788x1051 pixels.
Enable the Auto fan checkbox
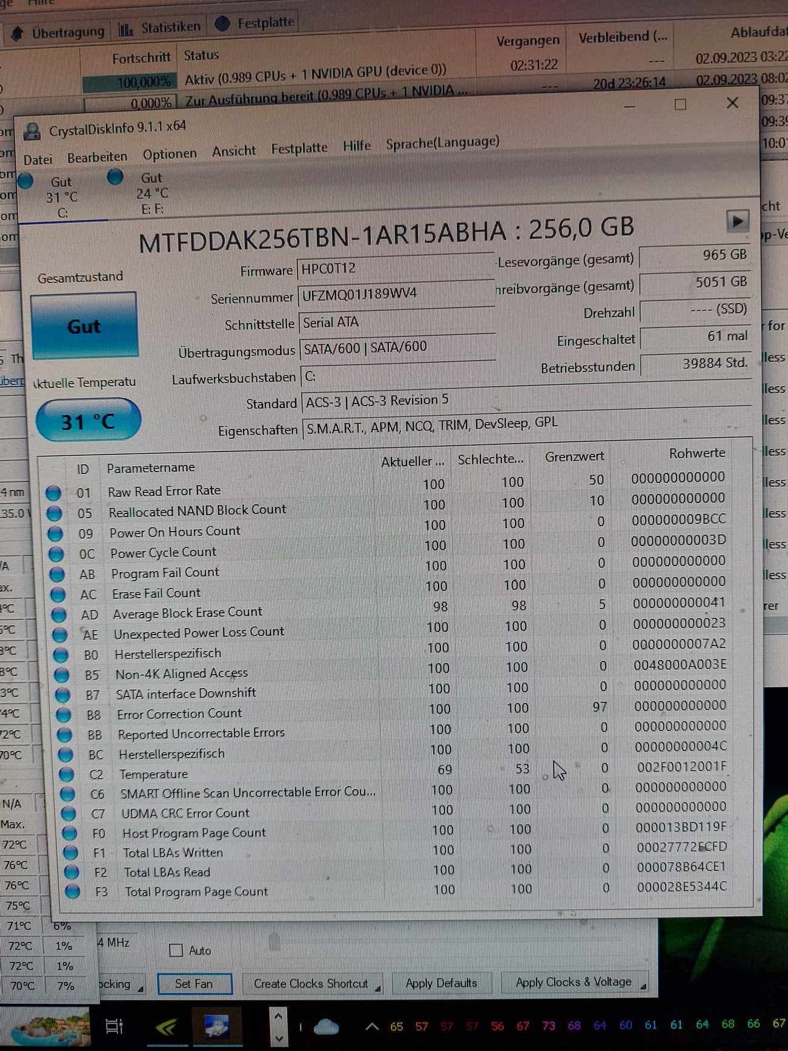pyautogui.click(x=176, y=950)
